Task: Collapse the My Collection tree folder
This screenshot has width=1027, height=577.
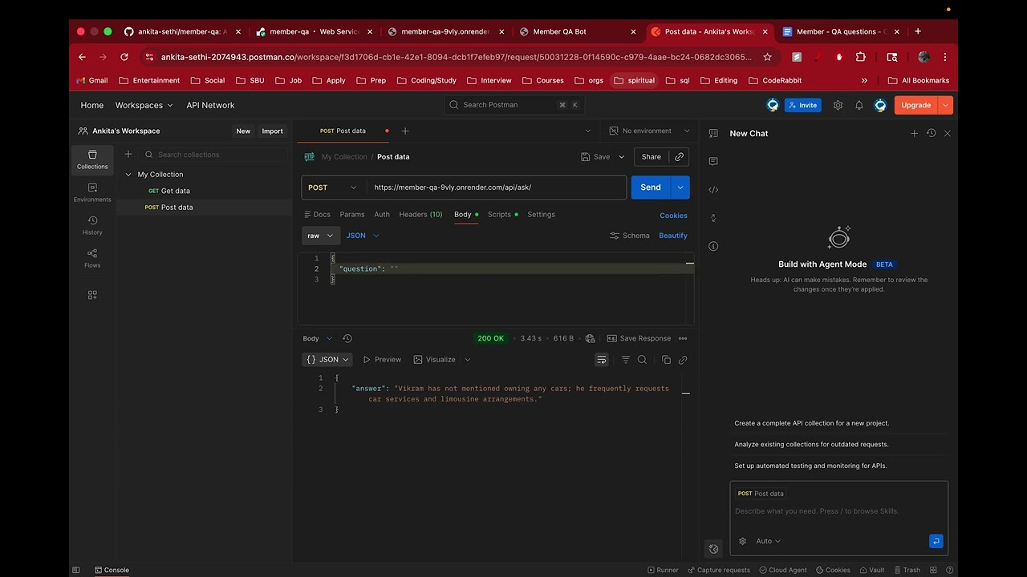Action: [128, 175]
